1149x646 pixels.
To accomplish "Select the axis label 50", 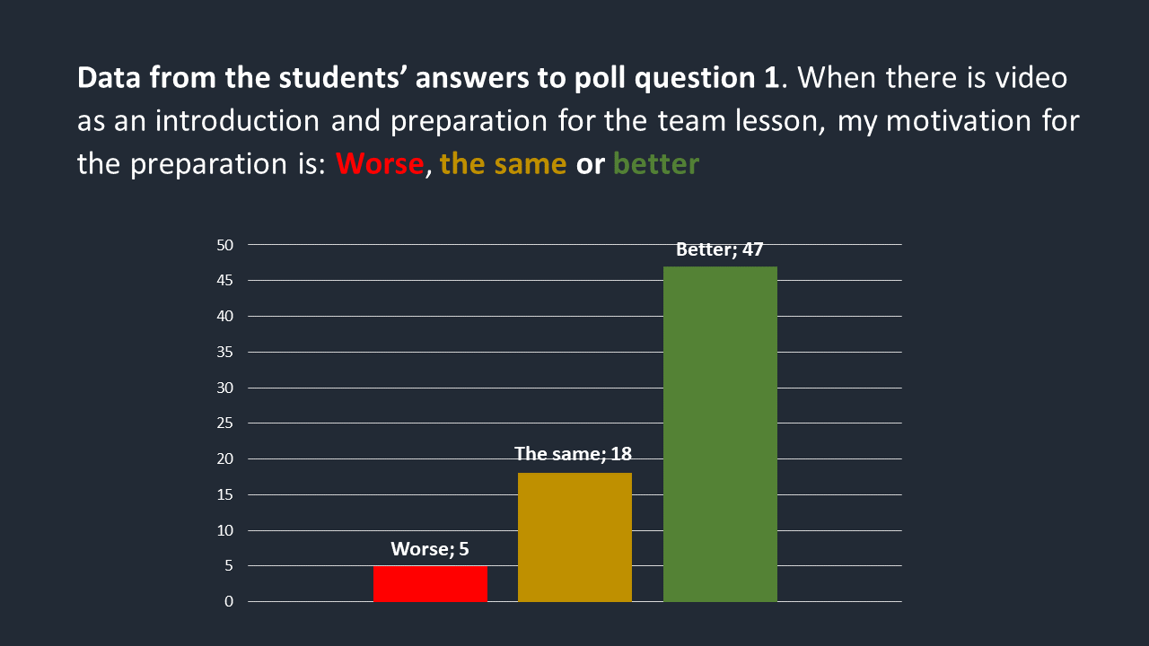I will pos(224,245).
